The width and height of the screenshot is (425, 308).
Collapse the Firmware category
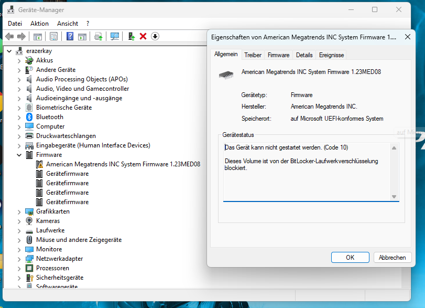coord(19,155)
